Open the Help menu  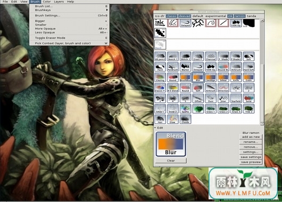tap(70, 2)
